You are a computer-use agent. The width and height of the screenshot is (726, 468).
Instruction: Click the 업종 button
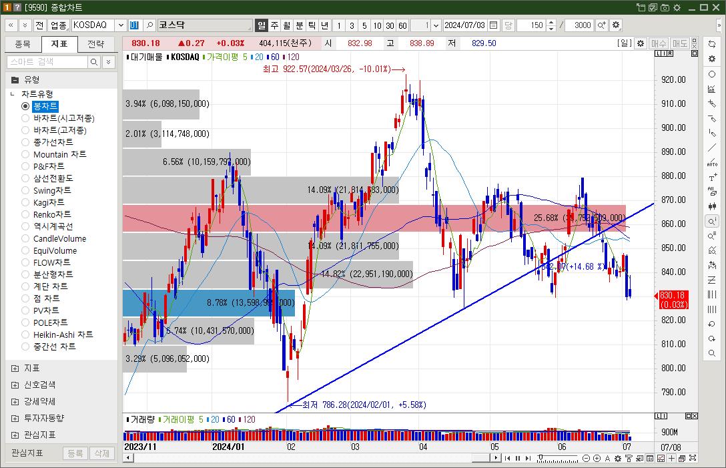[58, 25]
